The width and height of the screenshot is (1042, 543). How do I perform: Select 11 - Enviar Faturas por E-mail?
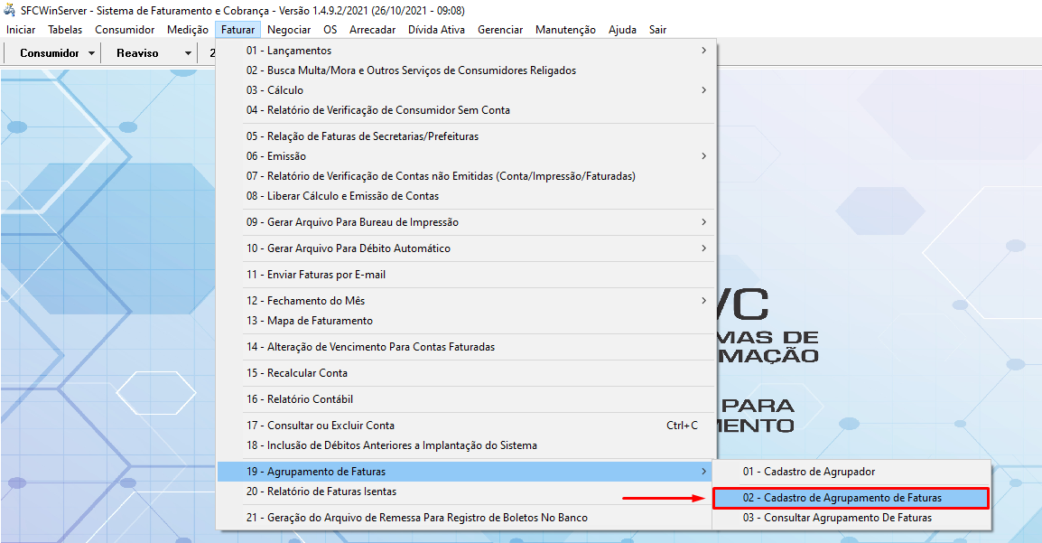(315, 275)
